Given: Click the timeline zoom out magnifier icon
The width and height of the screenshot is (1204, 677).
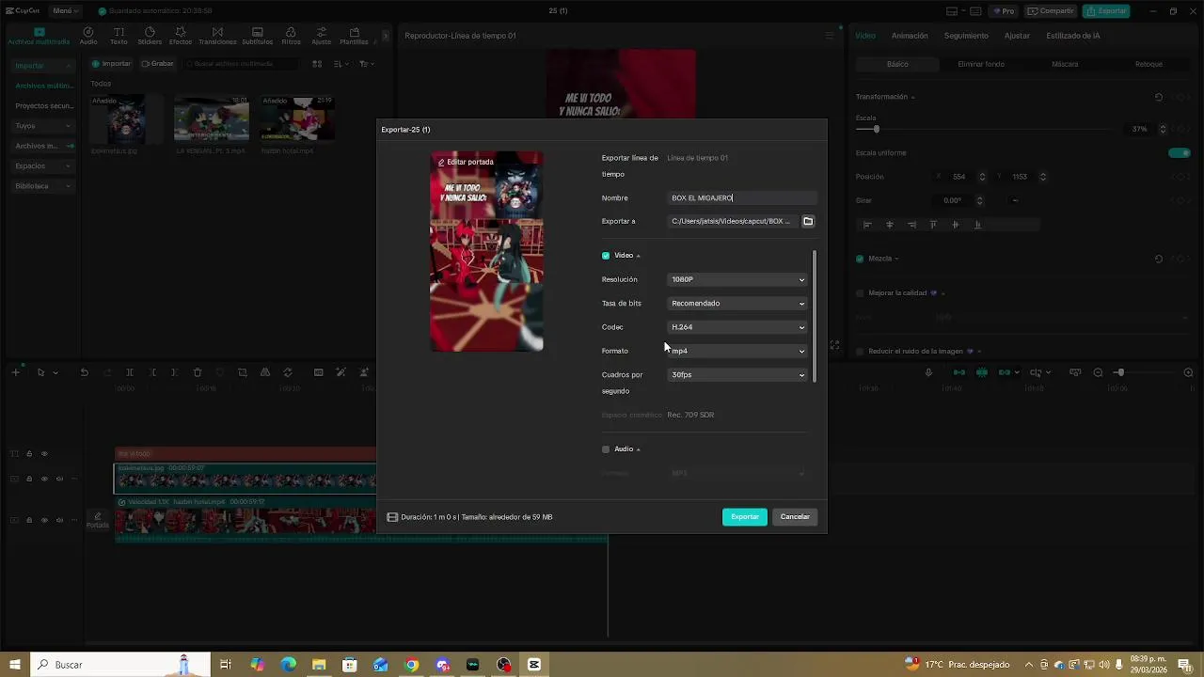Looking at the screenshot, I should click(x=1098, y=373).
